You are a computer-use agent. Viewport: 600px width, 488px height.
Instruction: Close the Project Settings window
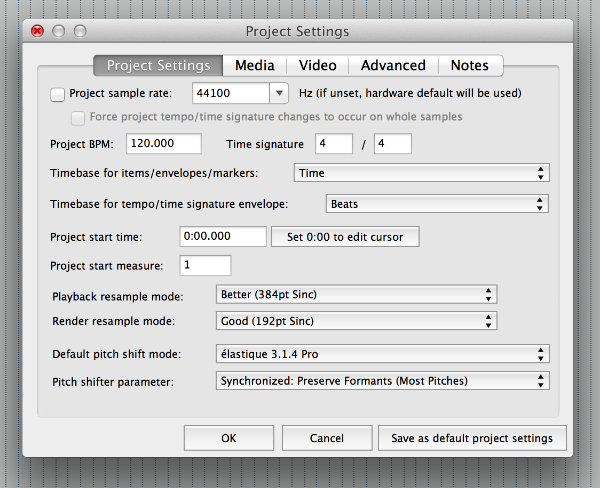37,31
